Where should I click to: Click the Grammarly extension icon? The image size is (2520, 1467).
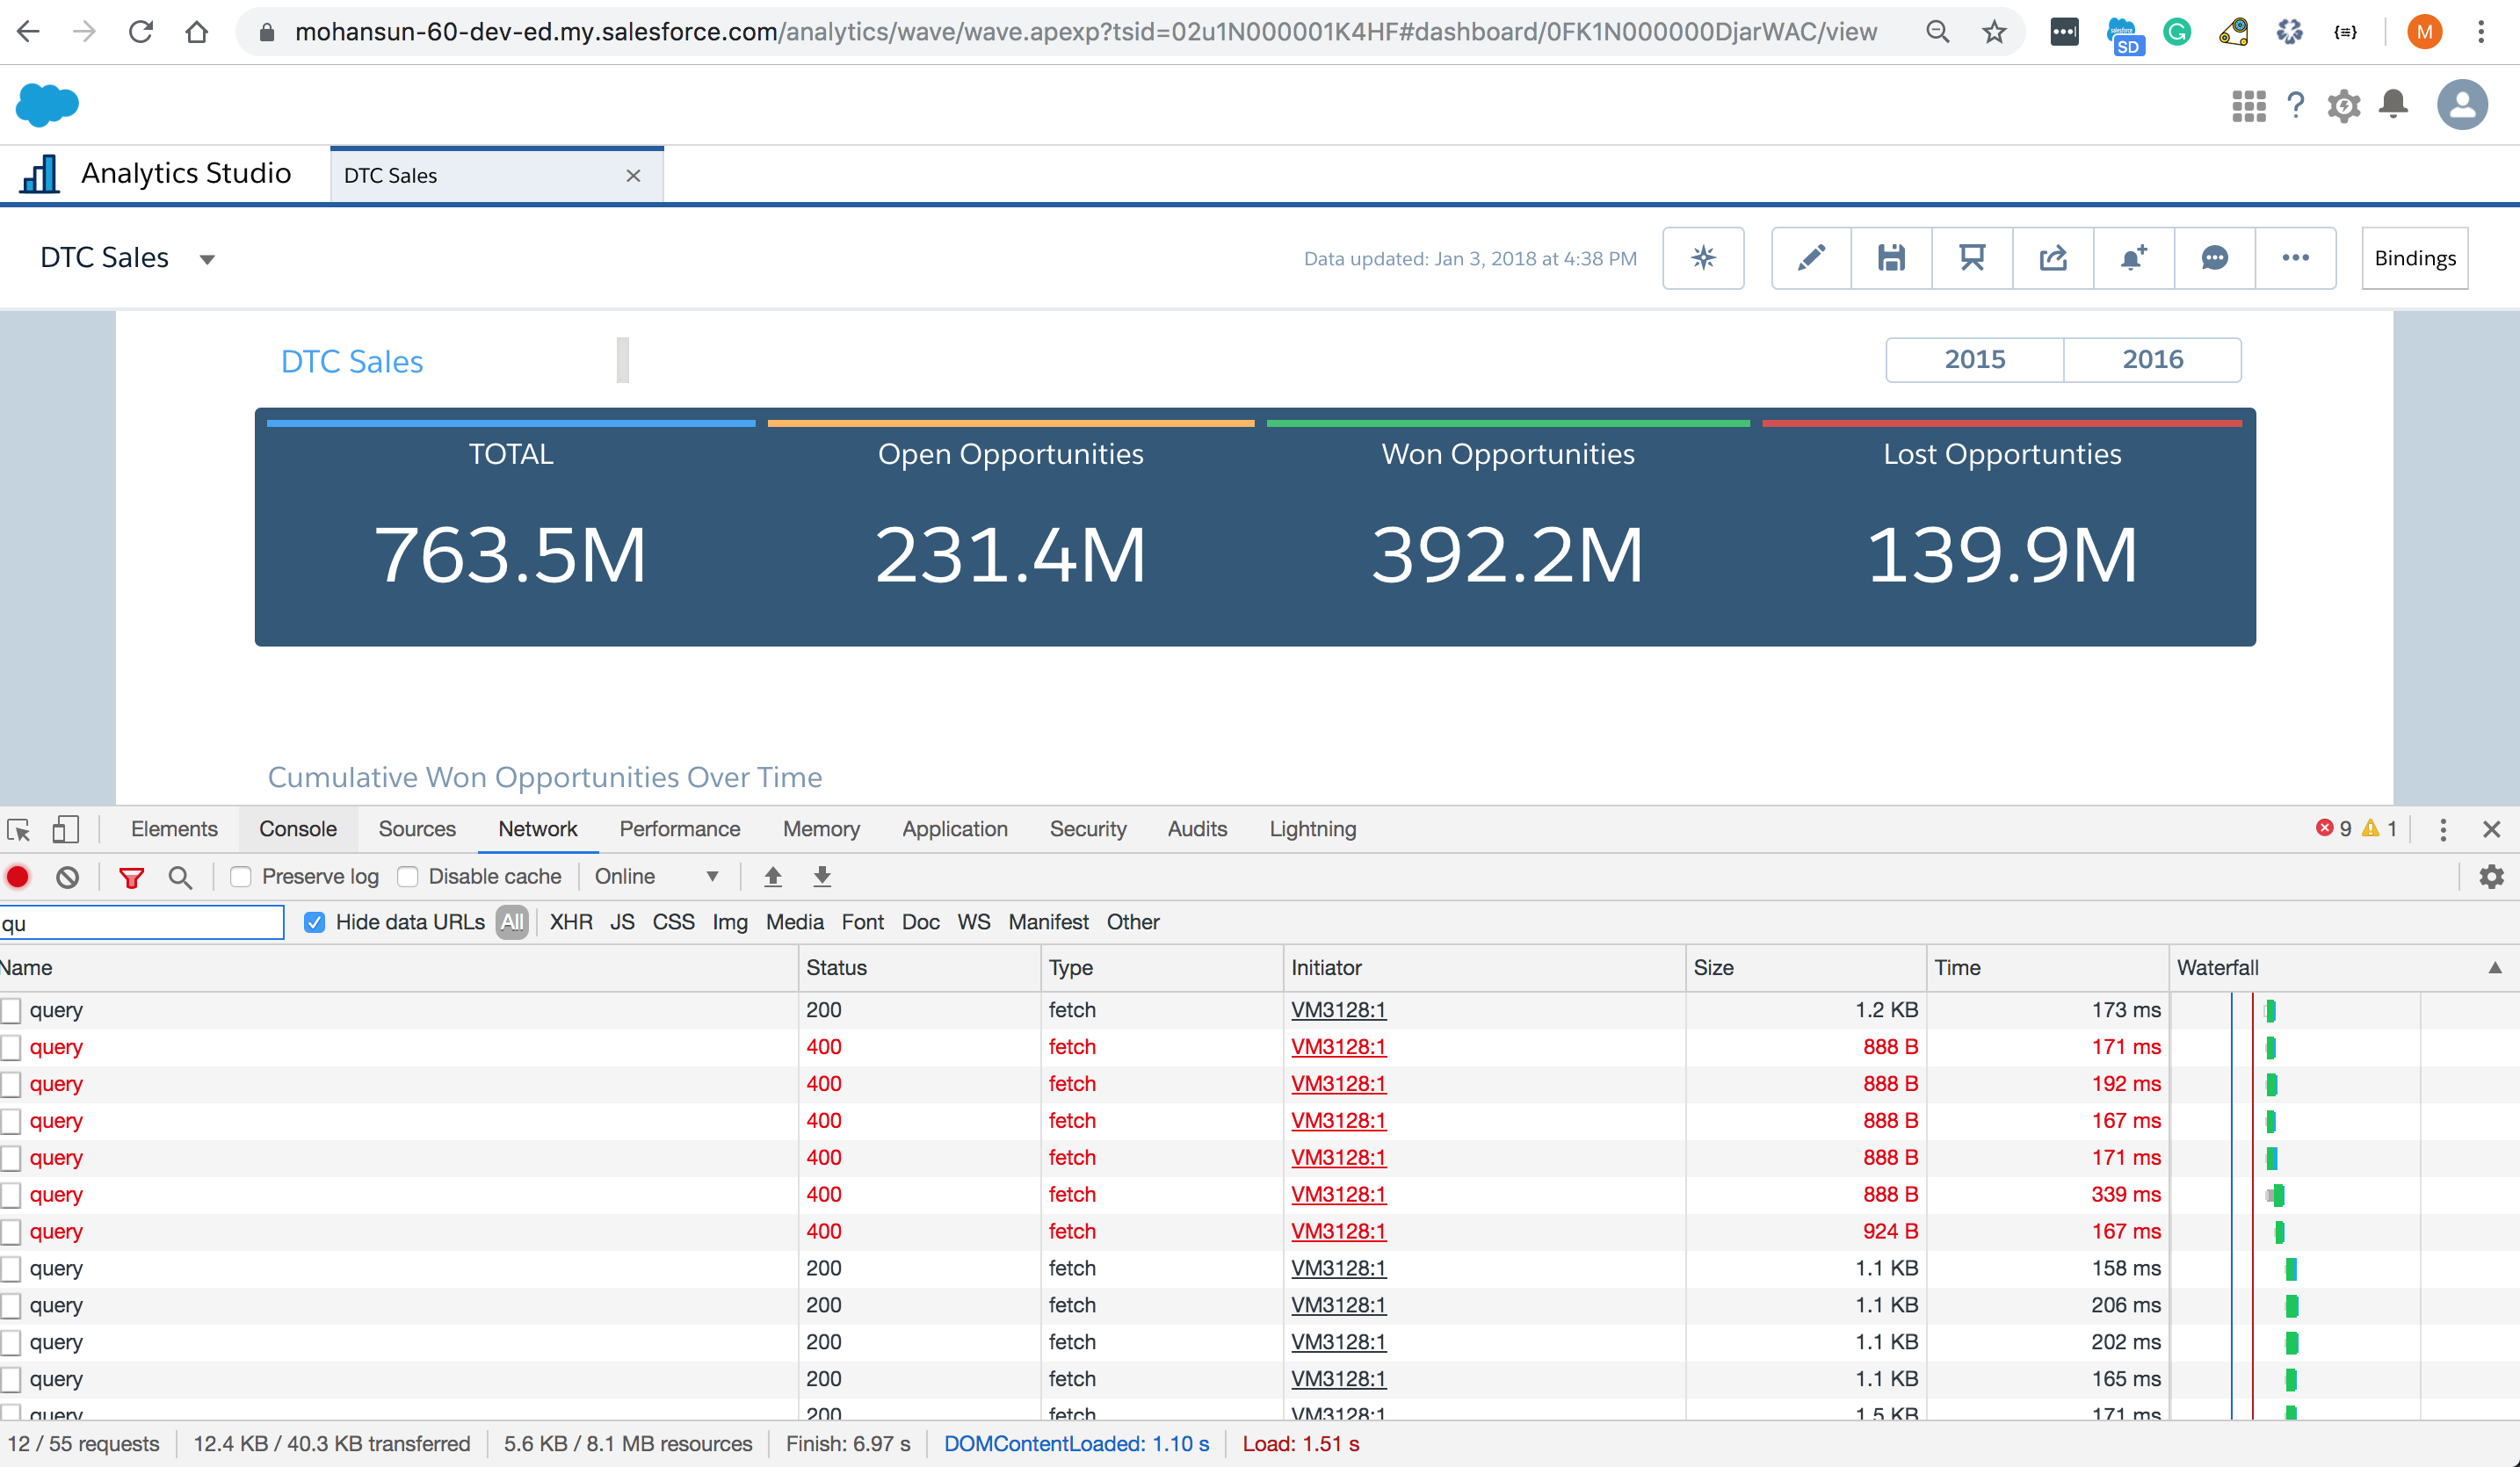click(2177, 32)
